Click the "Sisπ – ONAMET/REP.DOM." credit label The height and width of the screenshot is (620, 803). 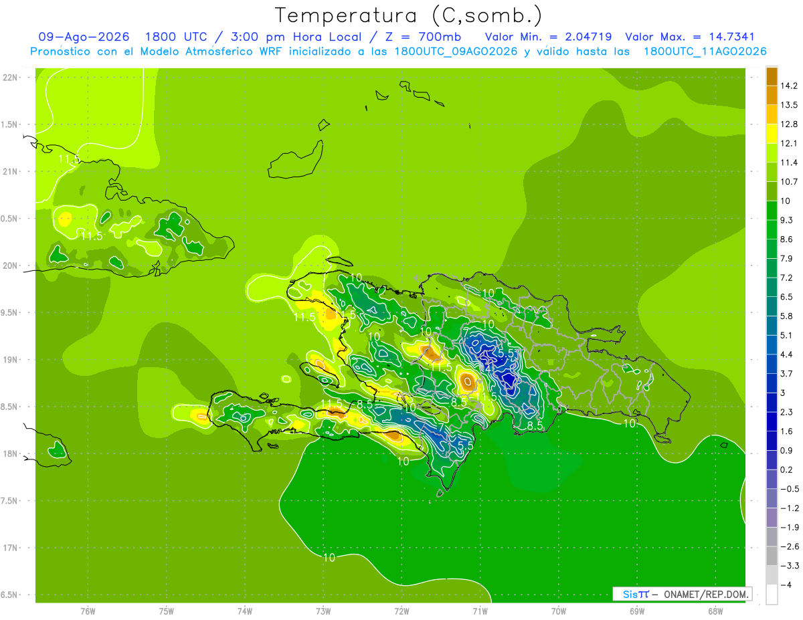683,594
